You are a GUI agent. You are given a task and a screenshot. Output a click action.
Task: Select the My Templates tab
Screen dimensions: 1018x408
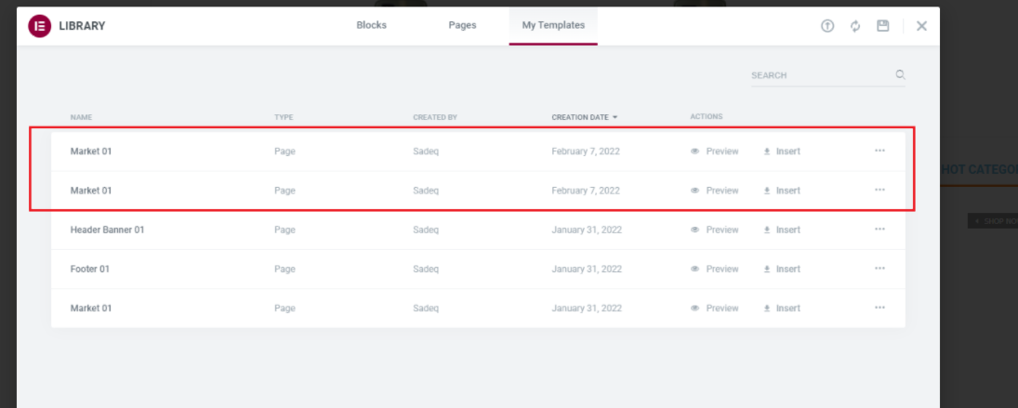click(x=553, y=25)
